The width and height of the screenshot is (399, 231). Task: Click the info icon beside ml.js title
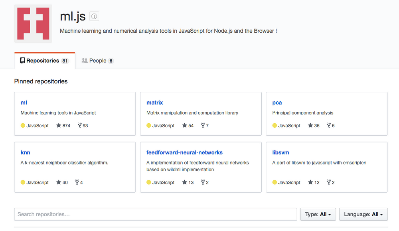coord(94,16)
